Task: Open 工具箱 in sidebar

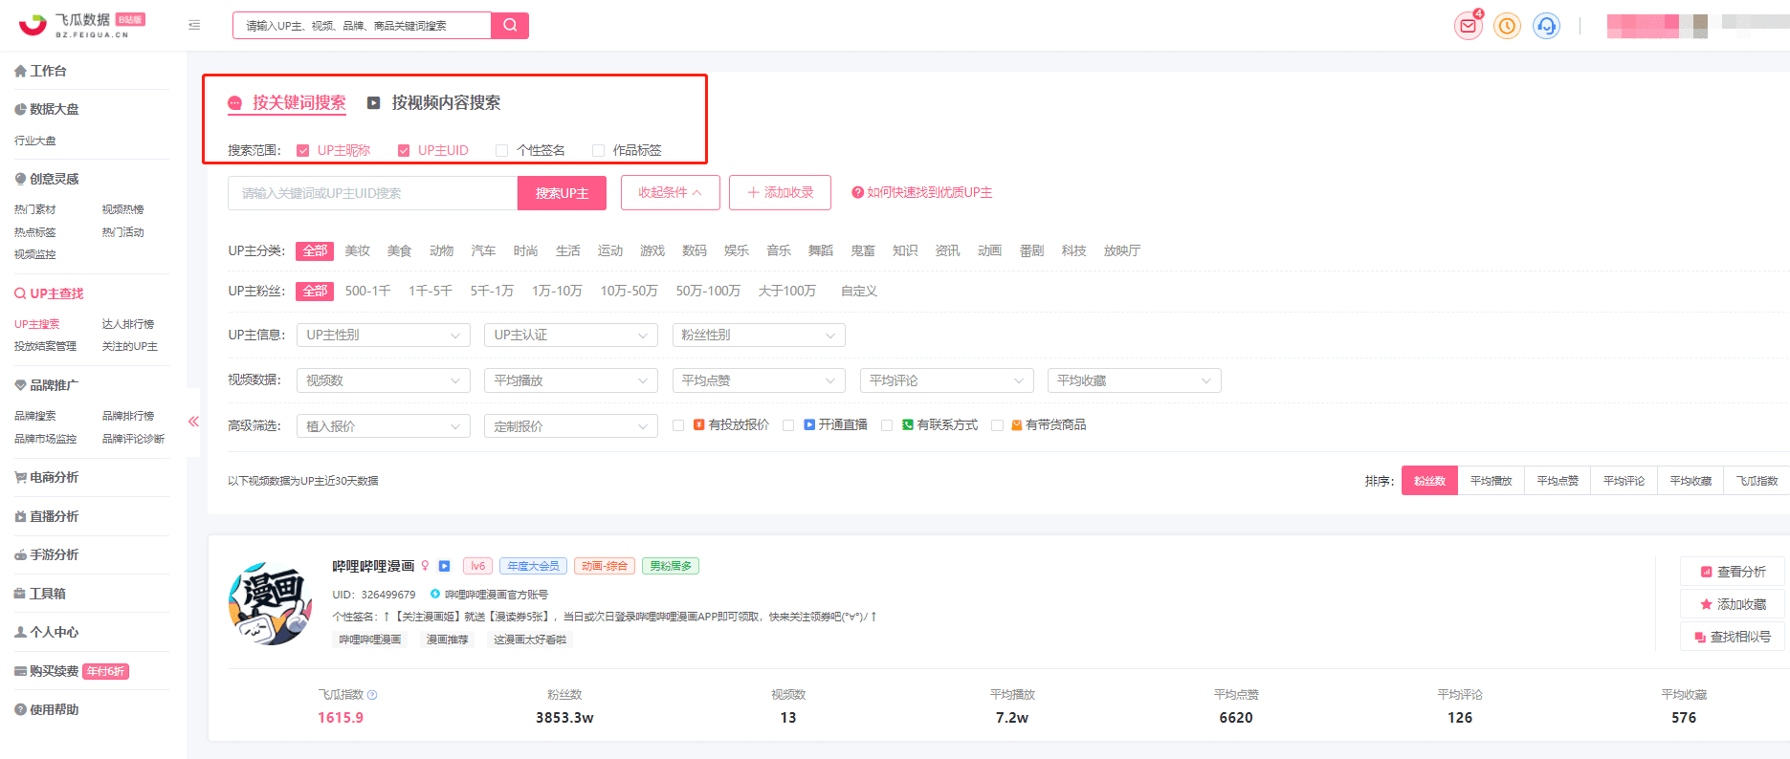Action: click(x=40, y=594)
